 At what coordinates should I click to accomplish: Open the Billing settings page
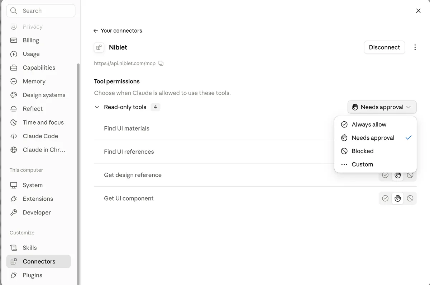pos(39,40)
